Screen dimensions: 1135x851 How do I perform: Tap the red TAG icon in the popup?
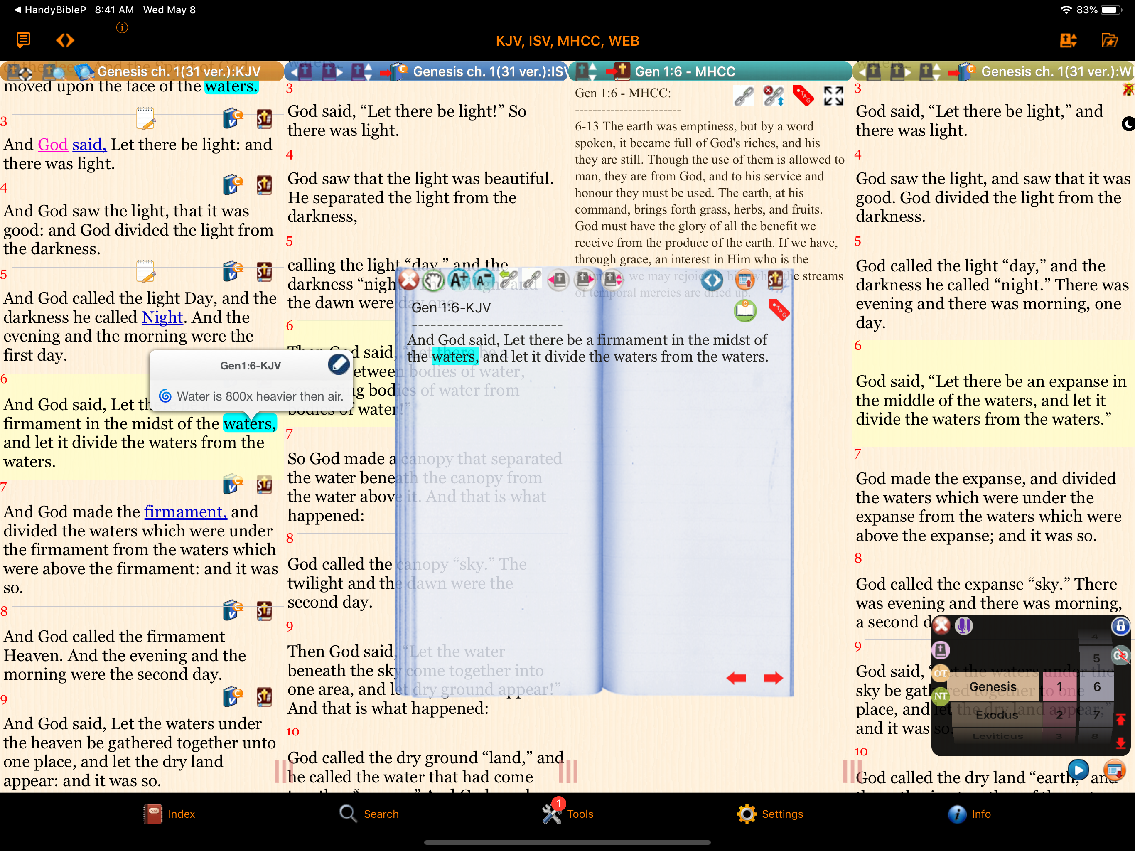[779, 310]
